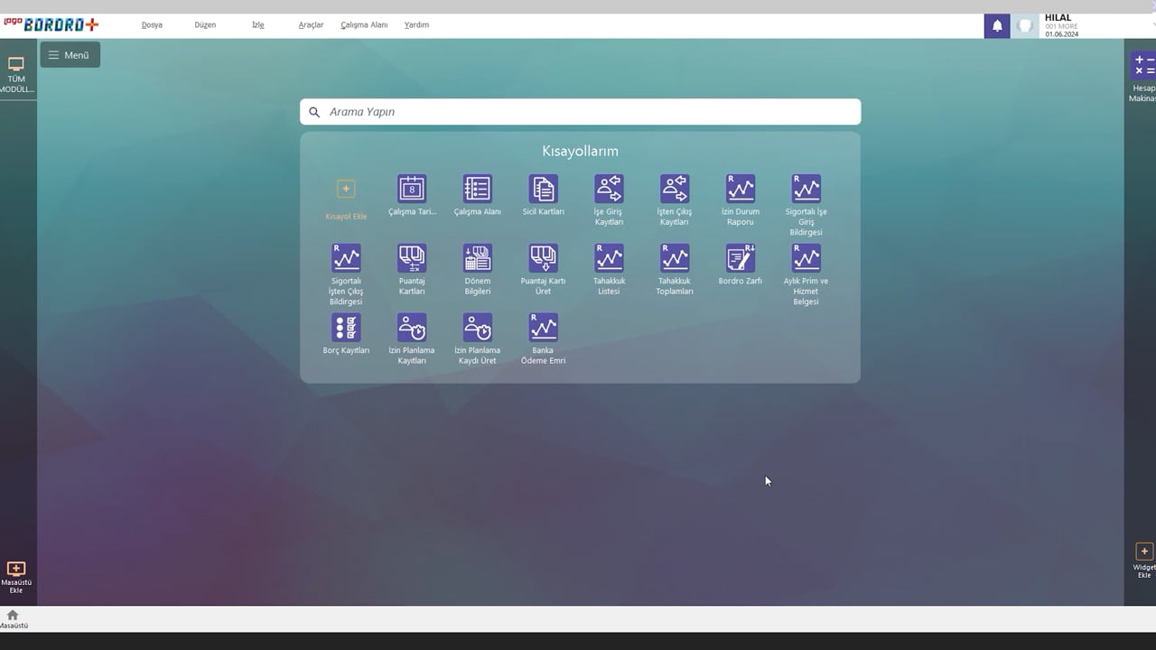1156x650 pixels.
Task: Open İzin Planlama Kayıtları shortcut
Action: coord(412,339)
